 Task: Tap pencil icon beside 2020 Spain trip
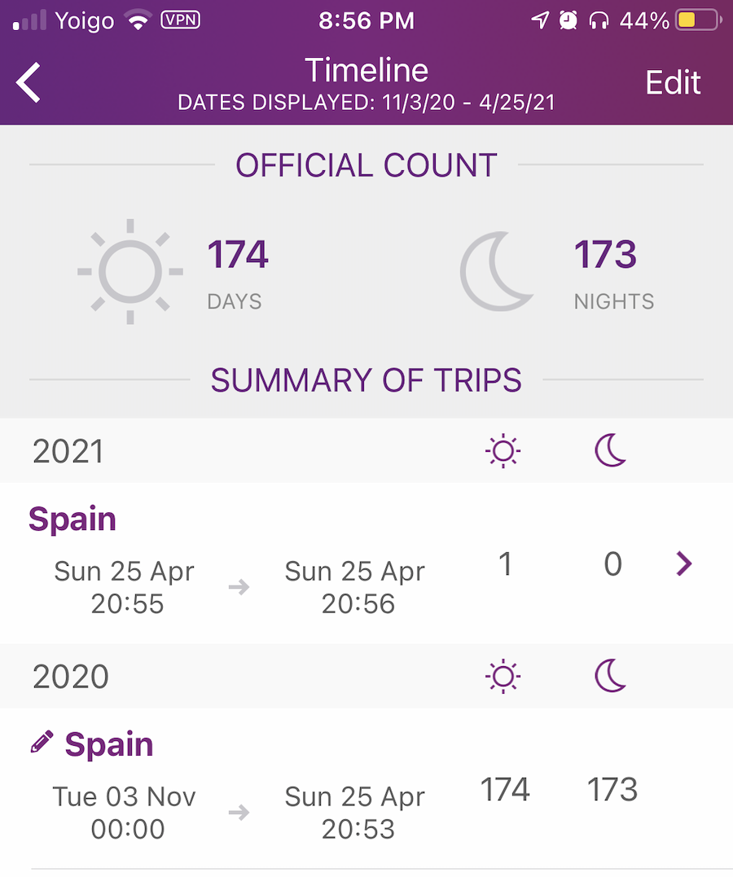pyautogui.click(x=42, y=742)
